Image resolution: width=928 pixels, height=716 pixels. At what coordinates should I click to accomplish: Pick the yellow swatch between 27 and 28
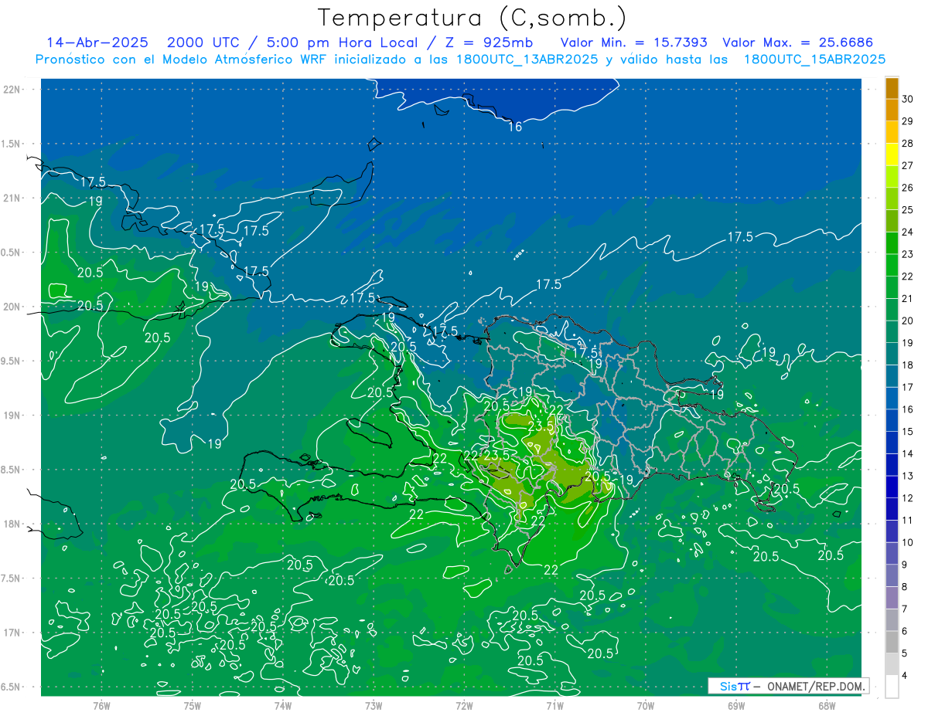tap(892, 154)
